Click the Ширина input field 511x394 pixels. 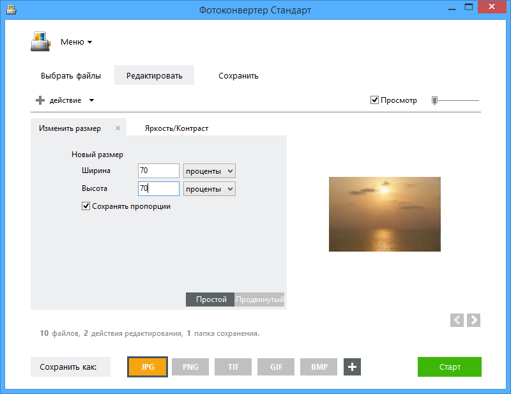coord(158,170)
